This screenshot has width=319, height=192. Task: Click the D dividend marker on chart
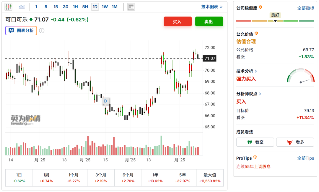coord(105,101)
